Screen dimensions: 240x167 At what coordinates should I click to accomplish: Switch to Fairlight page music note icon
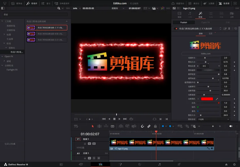coord(160,164)
